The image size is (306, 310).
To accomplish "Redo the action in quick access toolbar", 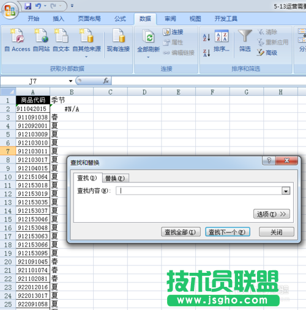I will click(53, 6).
